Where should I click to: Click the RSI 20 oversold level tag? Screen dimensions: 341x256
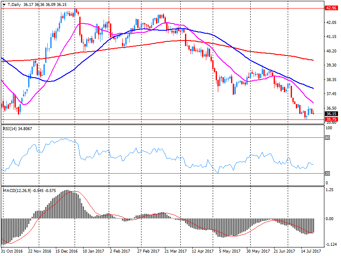327,174
